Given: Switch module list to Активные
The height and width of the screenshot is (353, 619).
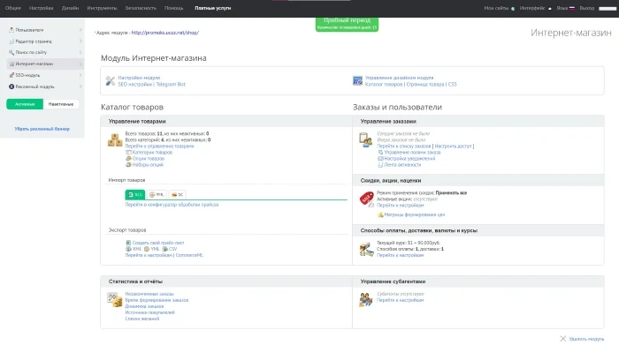Looking at the screenshot, I should pos(25,104).
